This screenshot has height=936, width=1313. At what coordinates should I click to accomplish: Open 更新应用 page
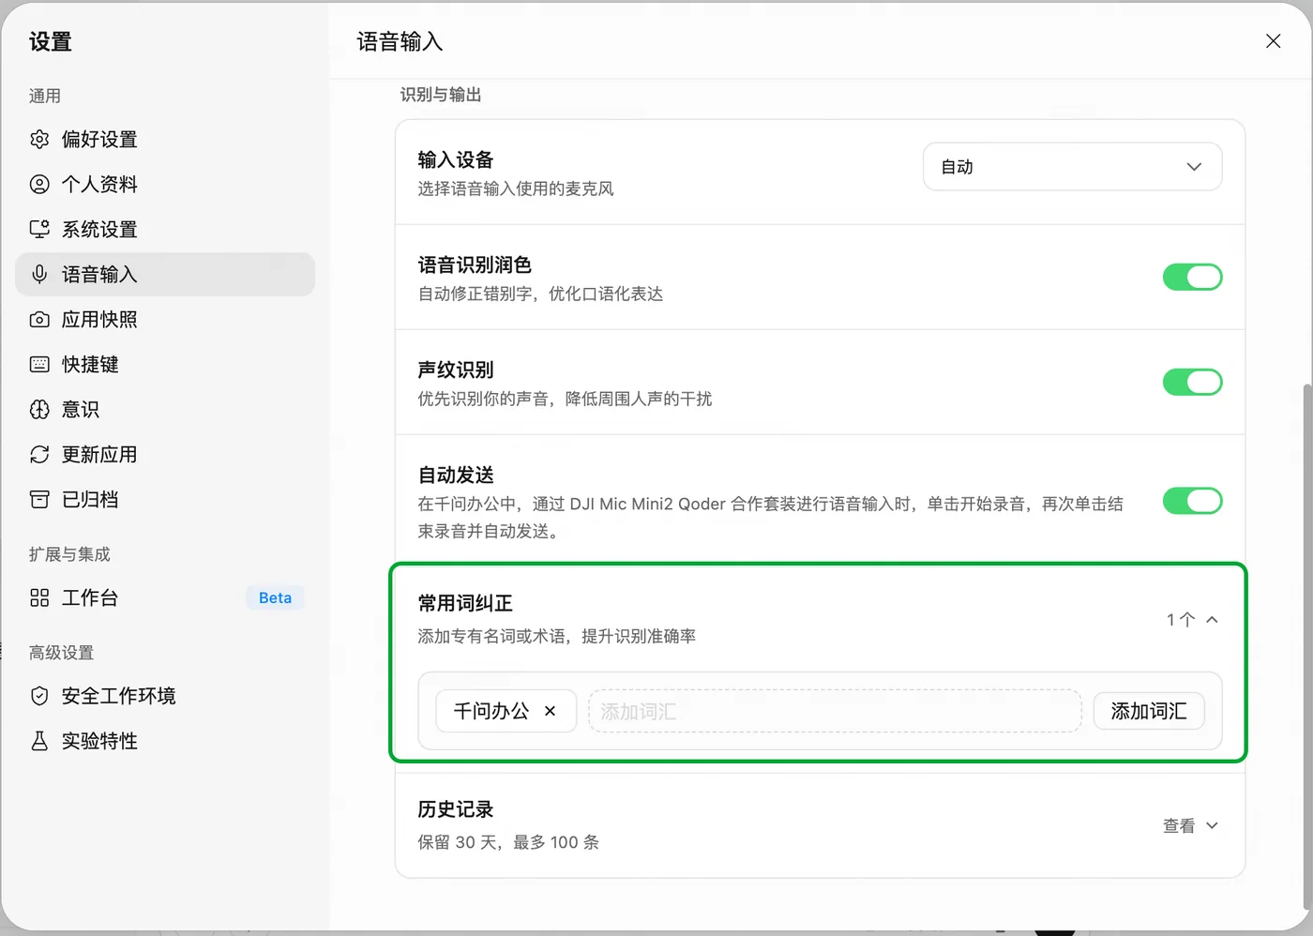165,455
